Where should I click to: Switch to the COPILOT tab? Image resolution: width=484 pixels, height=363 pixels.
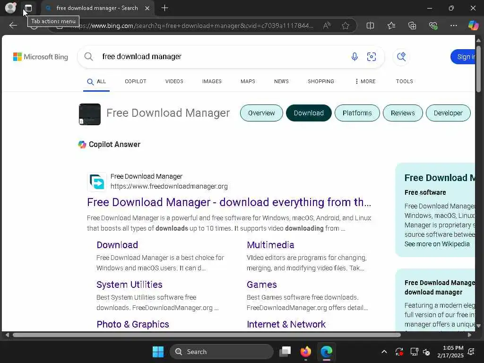click(x=136, y=81)
